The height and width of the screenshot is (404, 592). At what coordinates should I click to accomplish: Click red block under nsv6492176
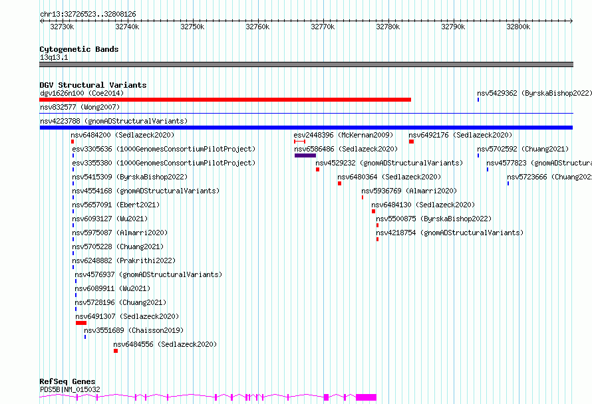(x=411, y=142)
